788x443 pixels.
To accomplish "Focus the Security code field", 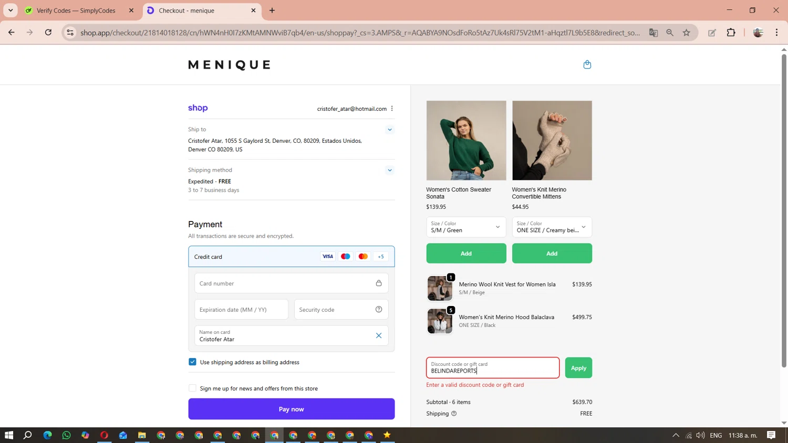I will (x=341, y=310).
